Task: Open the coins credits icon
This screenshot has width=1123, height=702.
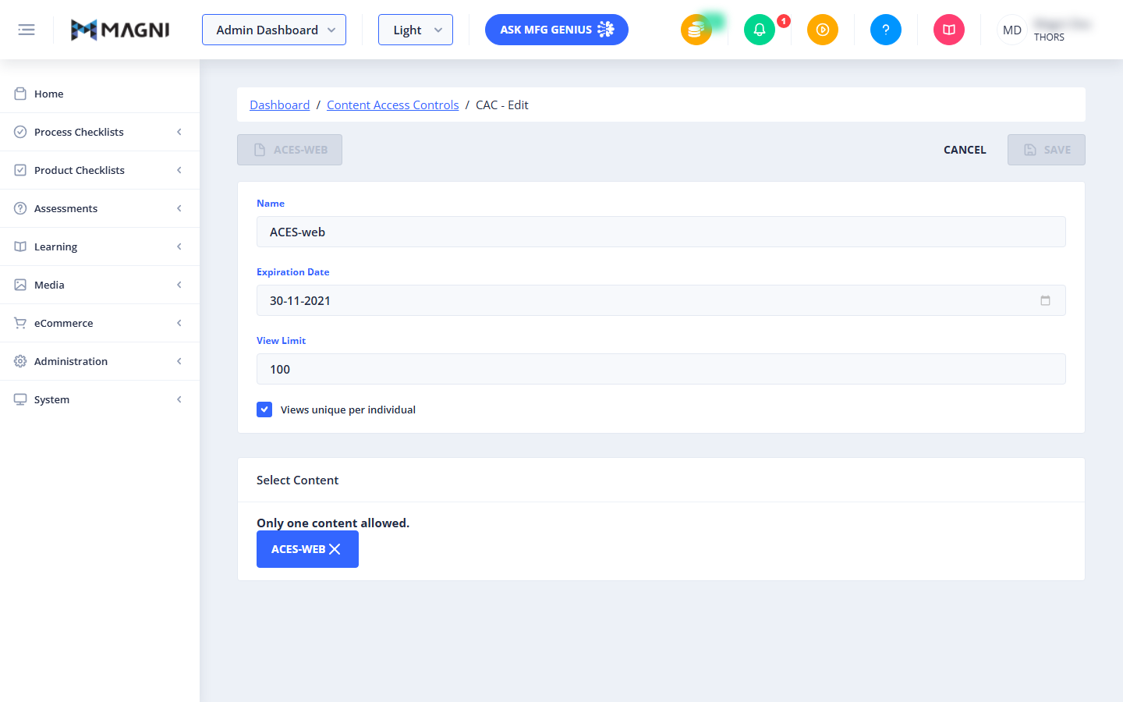Action: 696,30
